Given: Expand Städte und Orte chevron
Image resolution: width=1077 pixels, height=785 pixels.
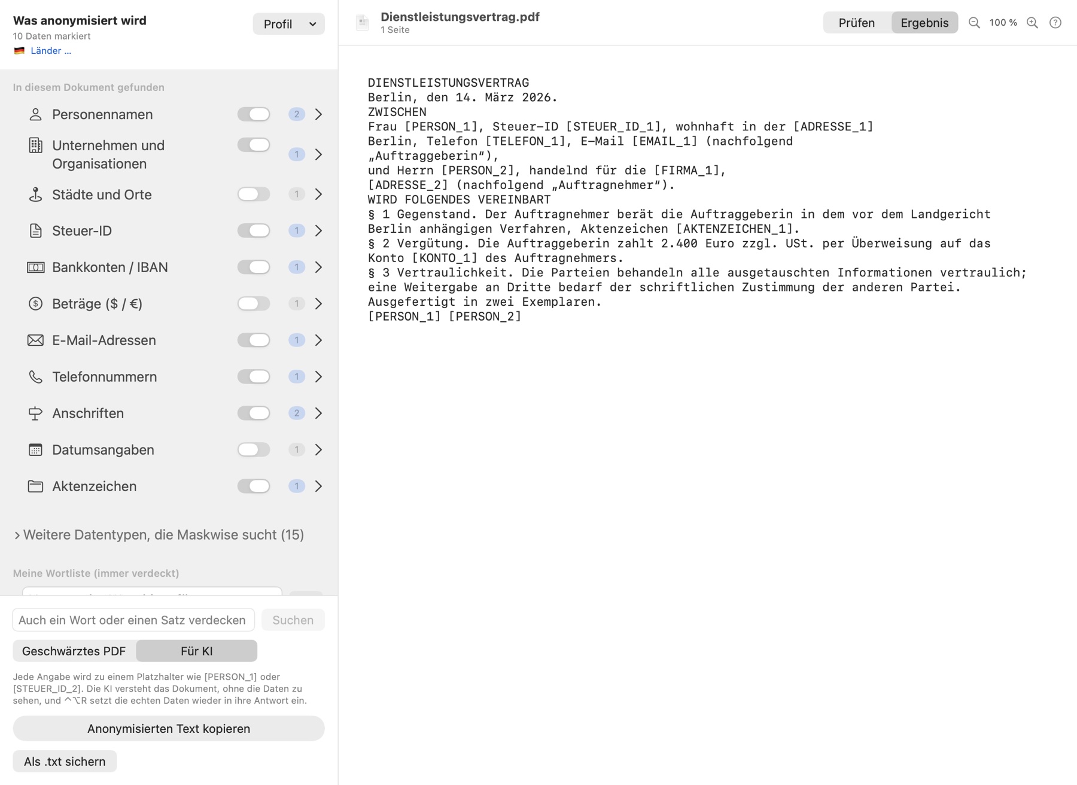Looking at the screenshot, I should (318, 194).
